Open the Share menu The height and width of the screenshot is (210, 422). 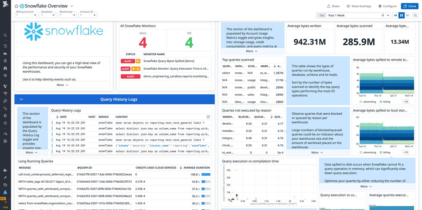[333, 6]
